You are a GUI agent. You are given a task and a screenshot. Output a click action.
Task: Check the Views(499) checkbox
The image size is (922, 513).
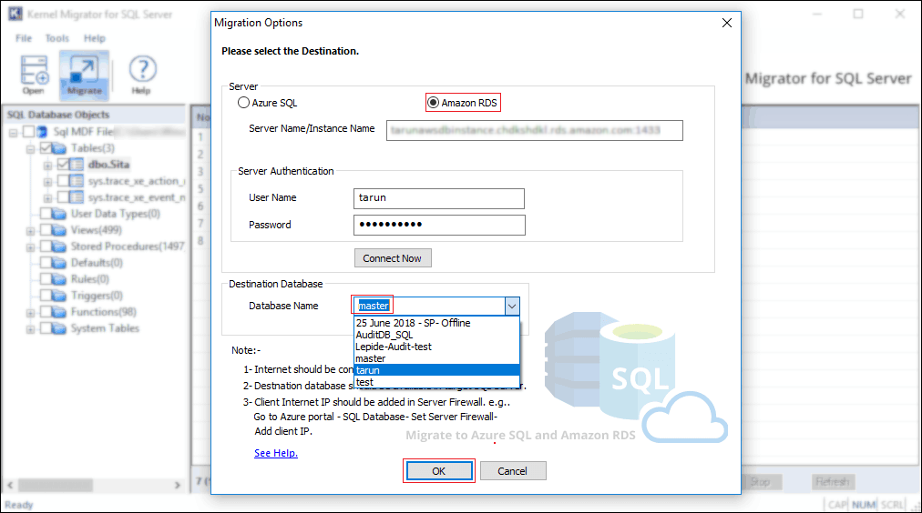46,230
